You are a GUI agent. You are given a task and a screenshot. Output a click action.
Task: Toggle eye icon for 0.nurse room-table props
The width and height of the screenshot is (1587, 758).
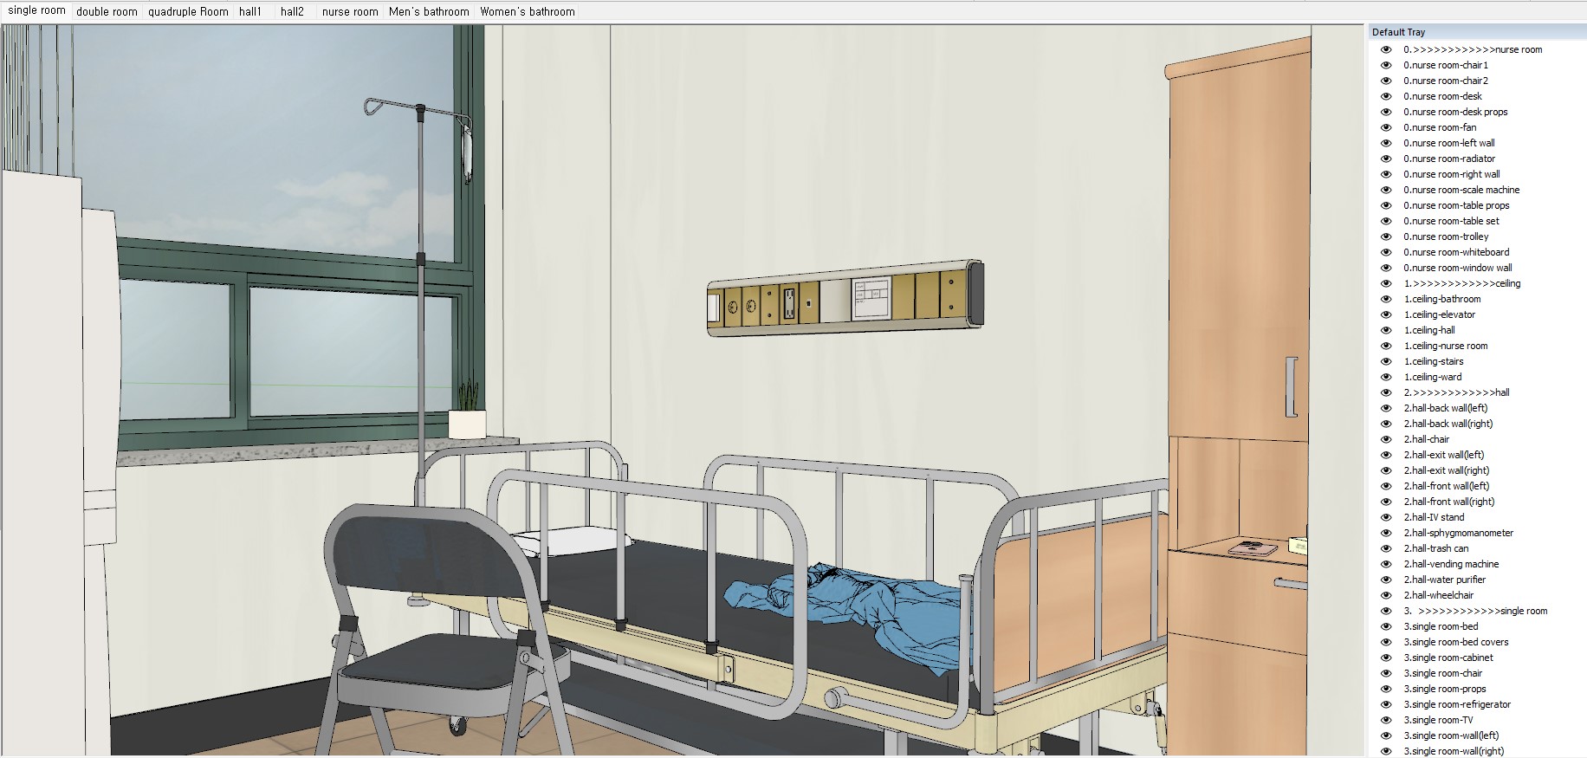coord(1386,205)
